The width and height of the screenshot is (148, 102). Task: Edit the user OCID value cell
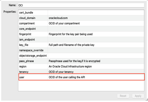(96, 77)
